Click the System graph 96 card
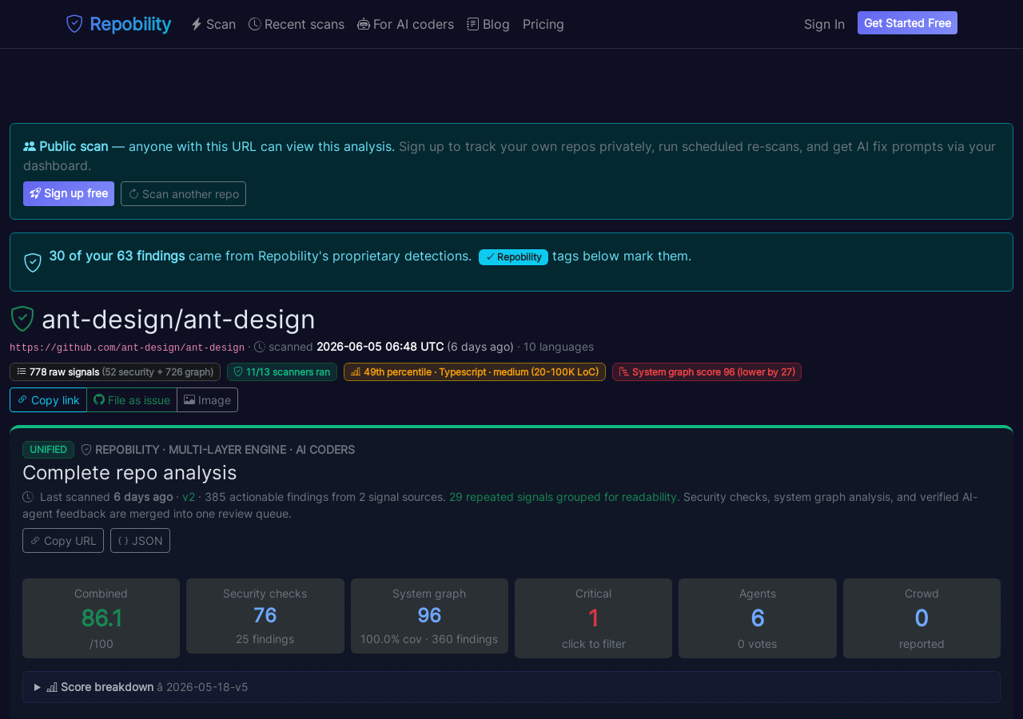Screen dimensions: 1023x719 429,616
